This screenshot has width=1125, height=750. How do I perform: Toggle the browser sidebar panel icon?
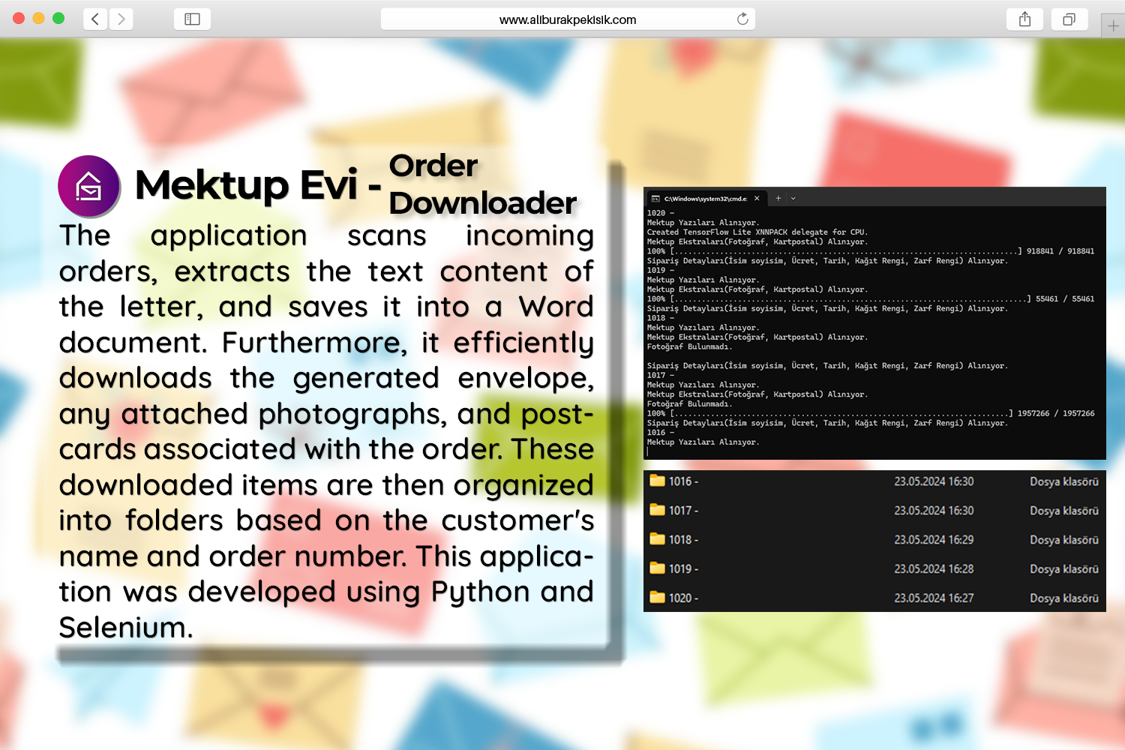tap(192, 19)
